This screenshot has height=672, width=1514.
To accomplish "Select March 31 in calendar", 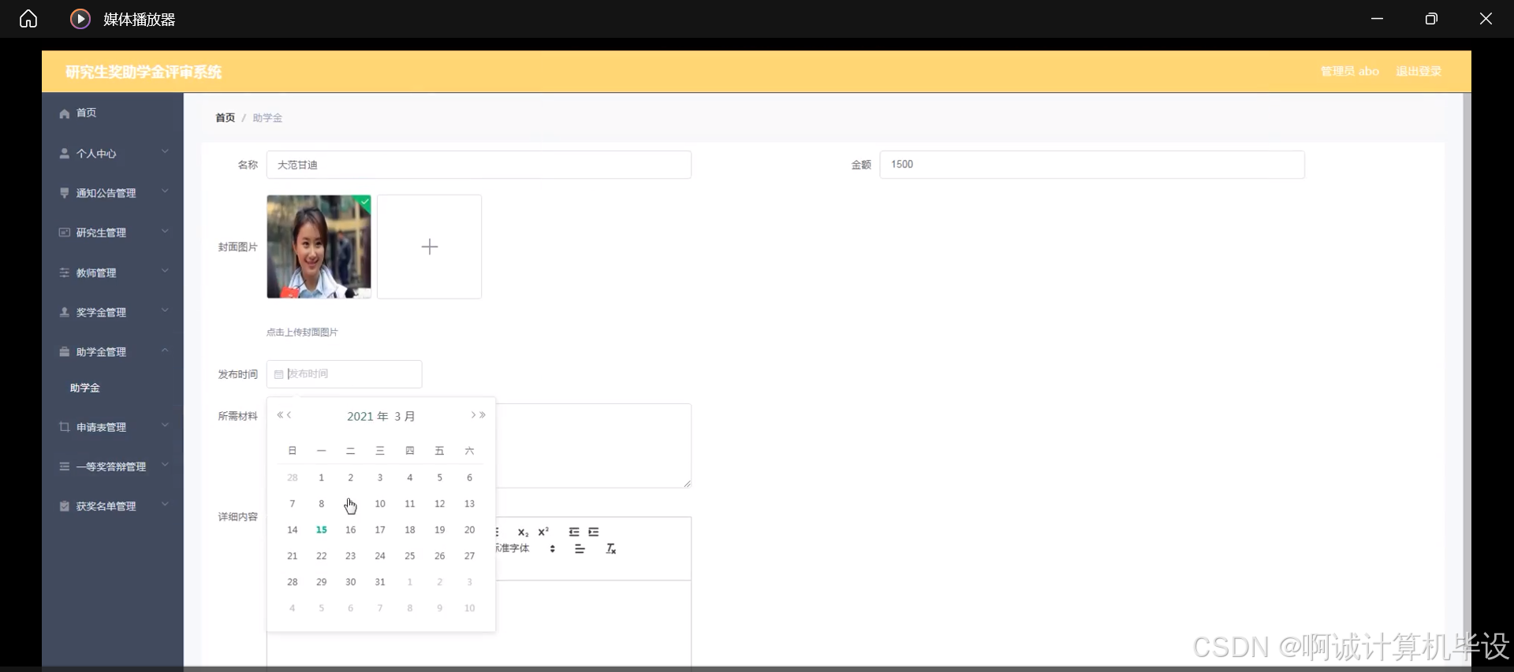I will tap(380, 581).
